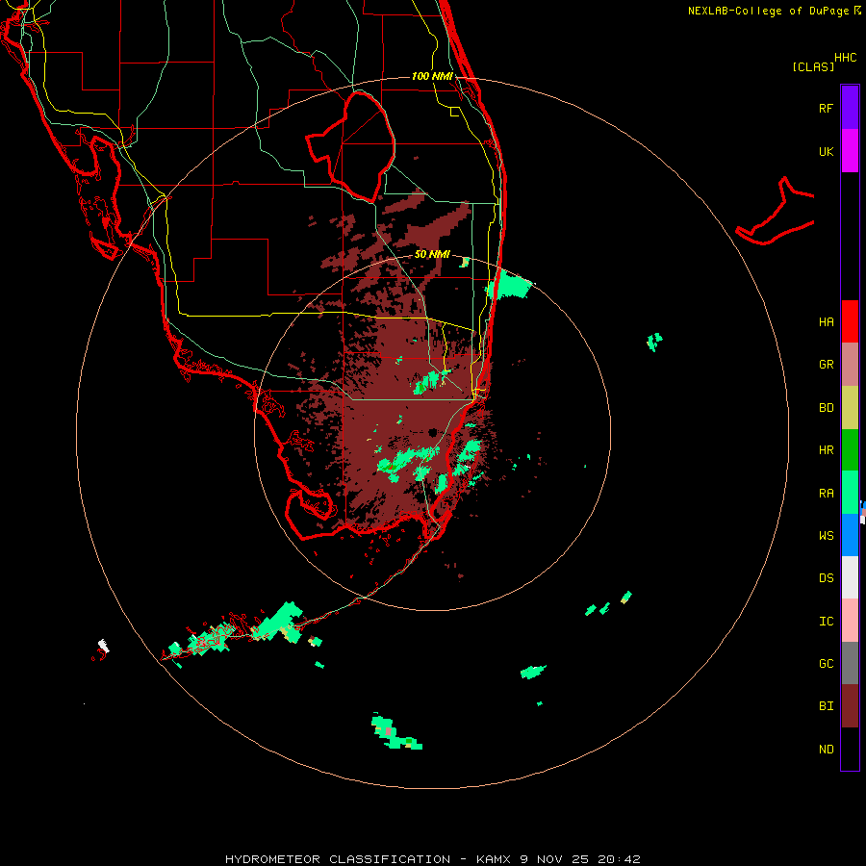Click the HA legend label
Viewport: 866px width, 866px height.
(826, 322)
